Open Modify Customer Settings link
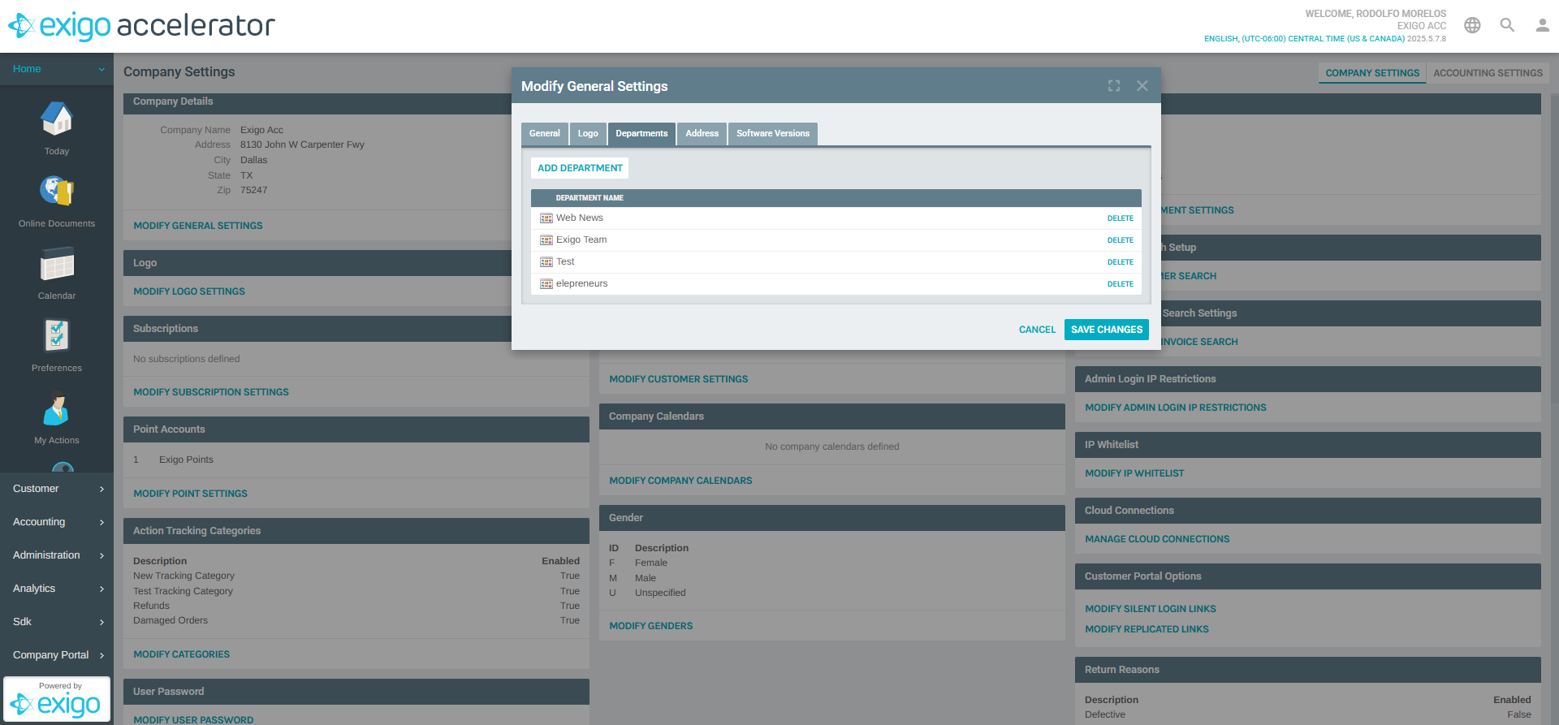This screenshot has height=725, width=1559. (679, 379)
